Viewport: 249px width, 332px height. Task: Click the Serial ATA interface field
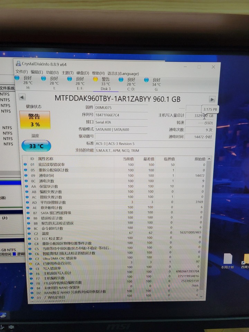click(x=121, y=122)
